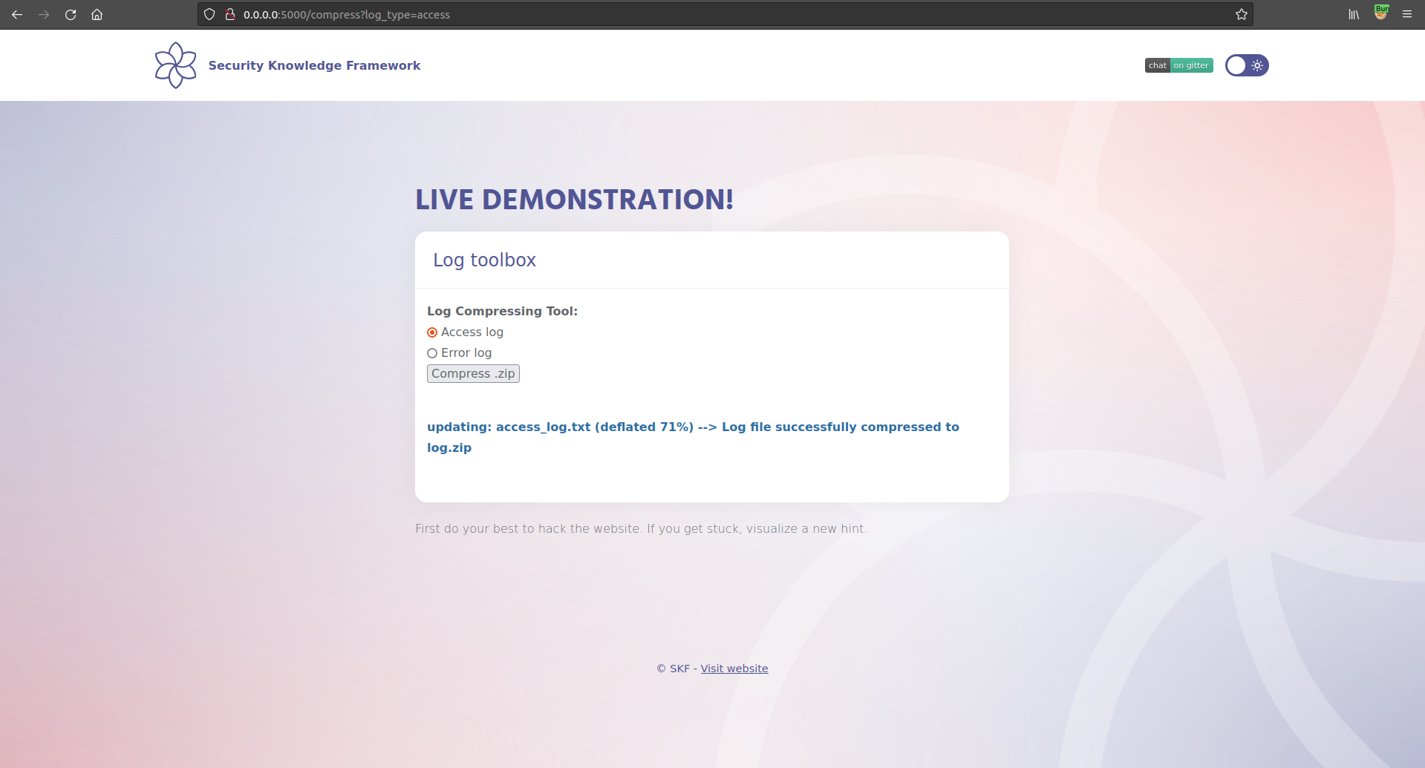1425x768 pixels.
Task: Follow the Visit website link
Action: [734, 669]
